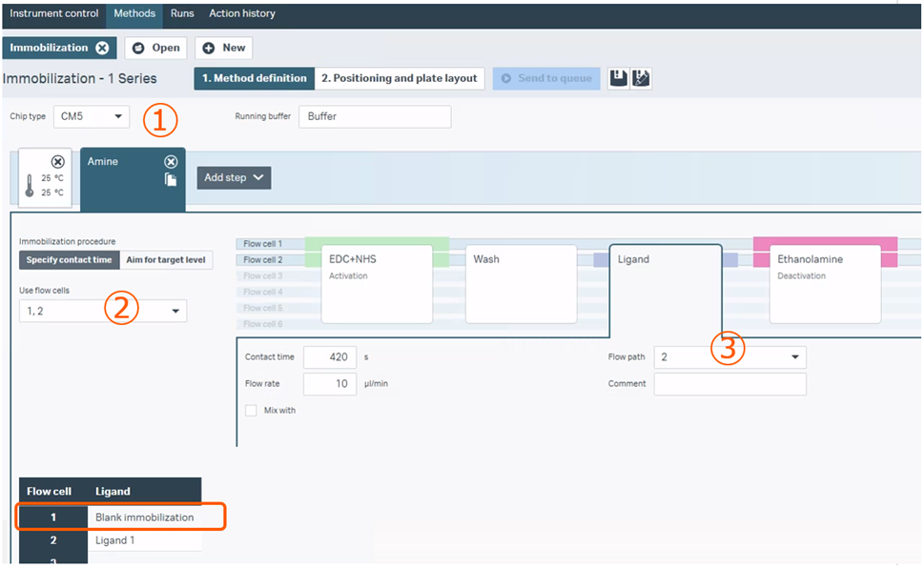This screenshot has width=924, height=569.
Task: Open the Flow path dropdown
Action: click(729, 357)
